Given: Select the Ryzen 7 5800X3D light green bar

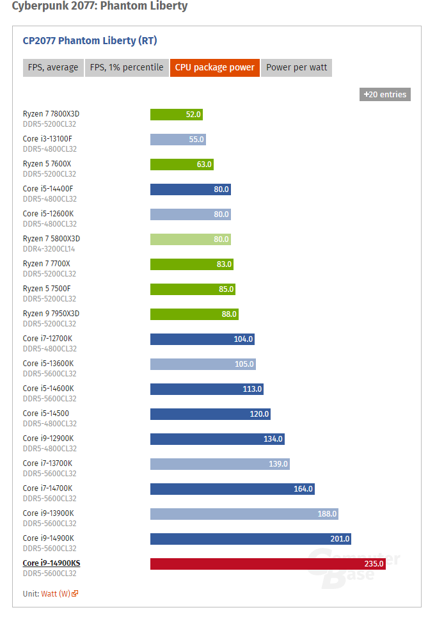Looking at the screenshot, I should pos(191,239).
